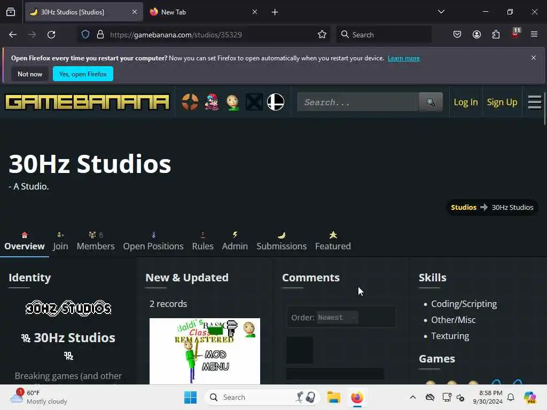Open the Friday Night Funkin' game icon
The height and width of the screenshot is (410, 547).
(x=212, y=102)
